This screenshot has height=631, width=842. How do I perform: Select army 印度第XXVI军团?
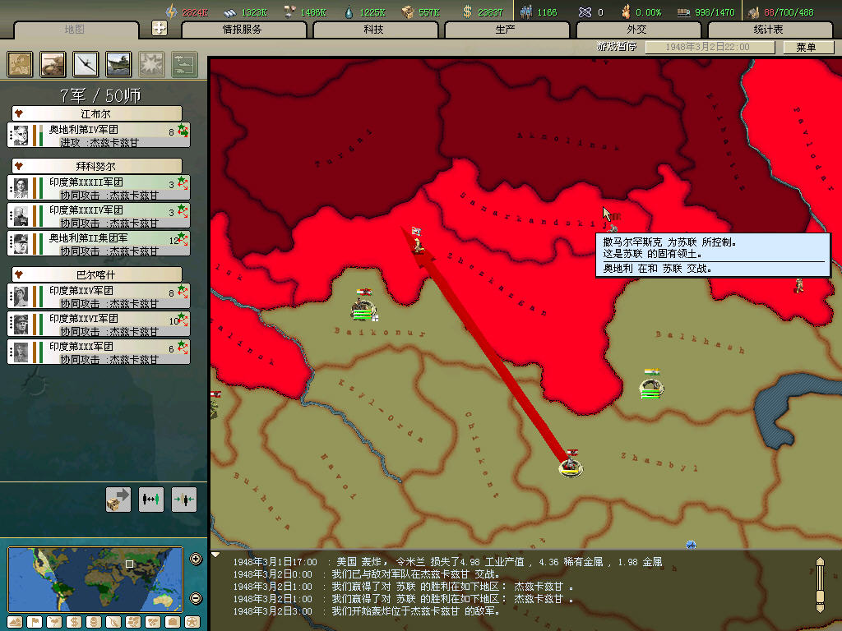click(x=99, y=324)
